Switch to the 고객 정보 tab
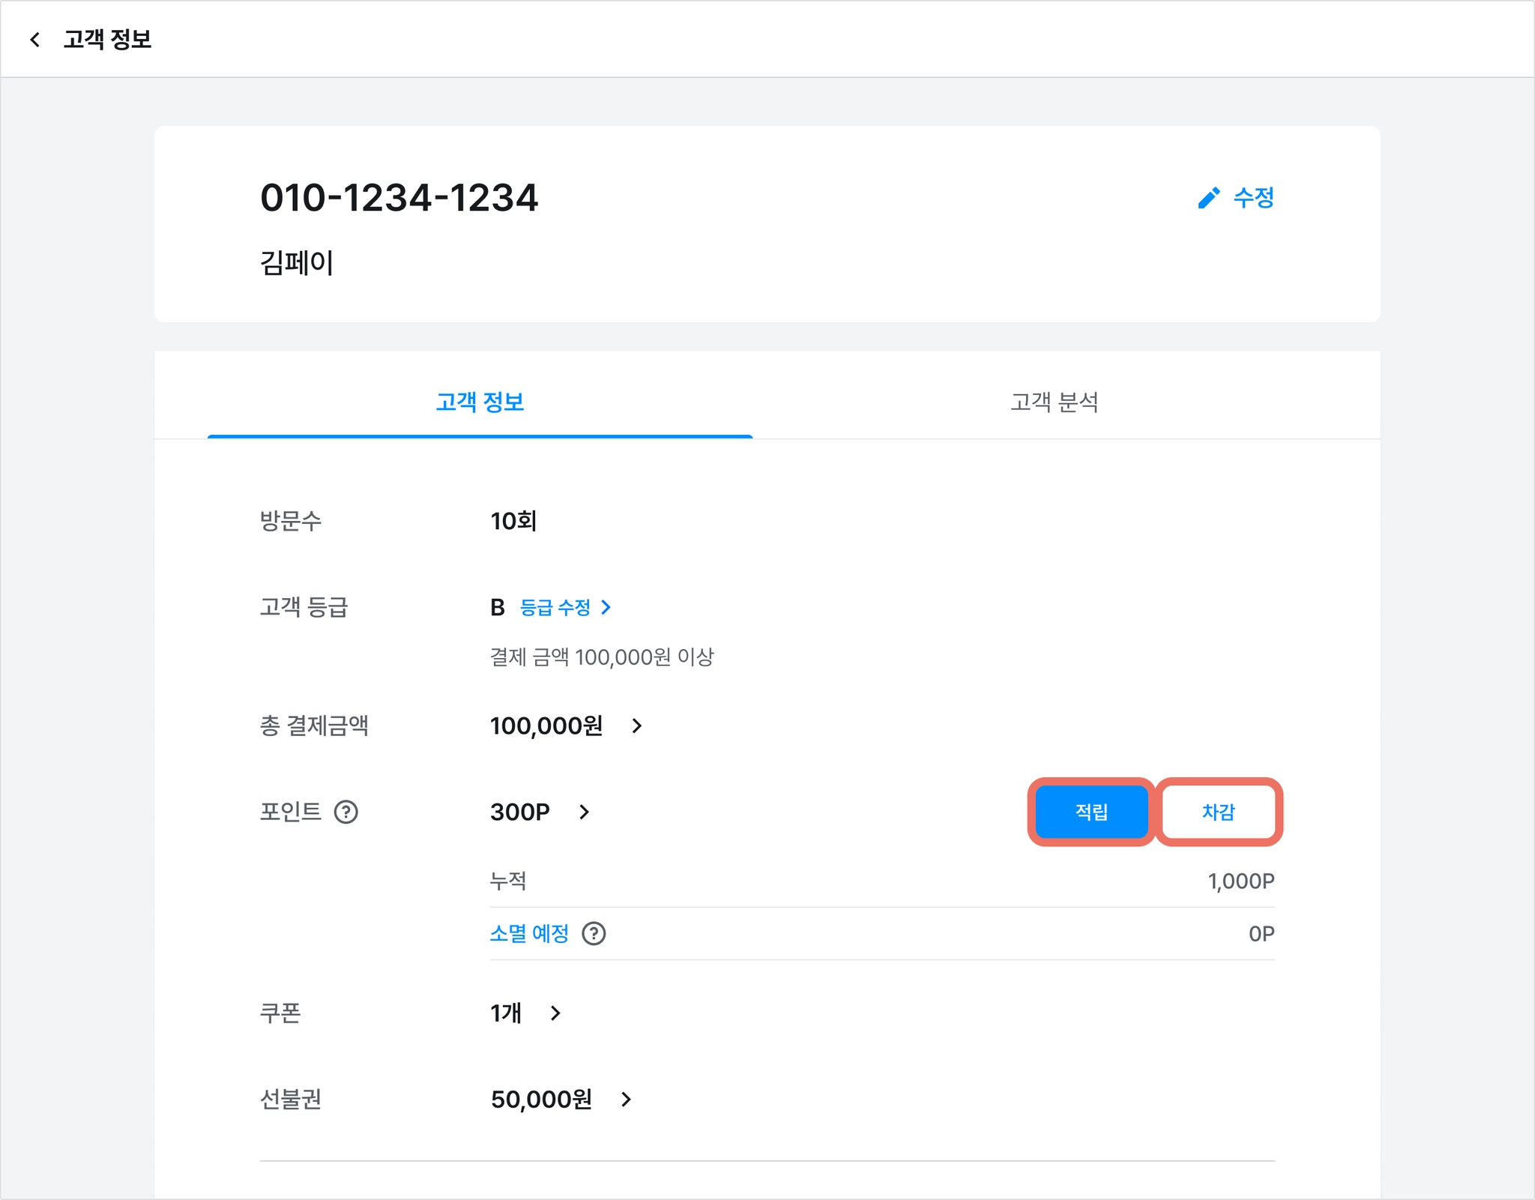 (x=480, y=402)
